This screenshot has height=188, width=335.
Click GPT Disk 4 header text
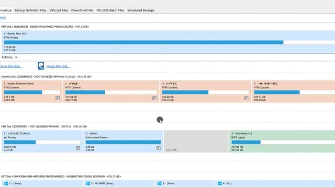tap(61, 177)
